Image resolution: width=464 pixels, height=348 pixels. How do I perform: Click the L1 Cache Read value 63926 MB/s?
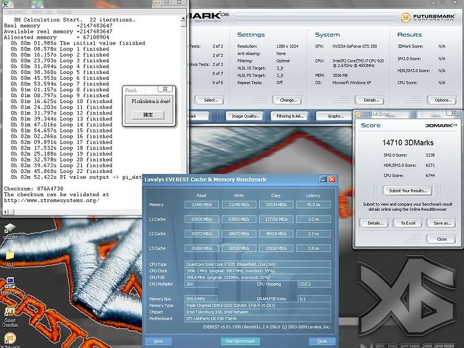(202, 219)
